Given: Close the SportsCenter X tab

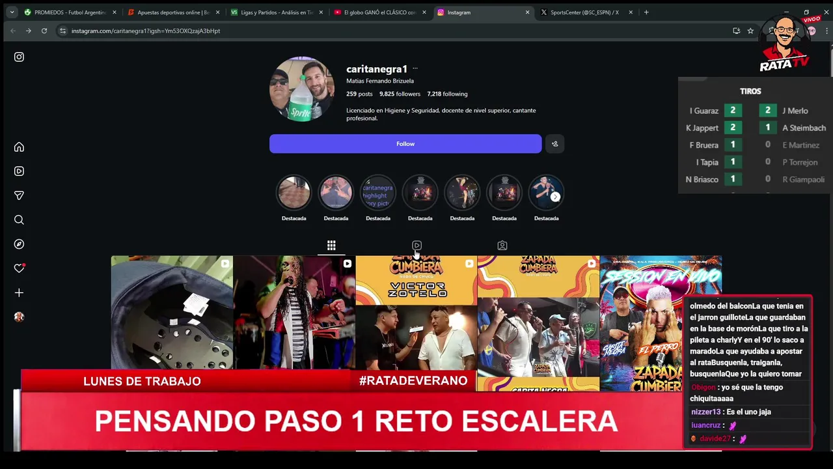Looking at the screenshot, I should (630, 12).
